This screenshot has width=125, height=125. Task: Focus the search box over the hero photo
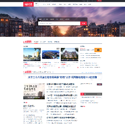click(59, 23)
